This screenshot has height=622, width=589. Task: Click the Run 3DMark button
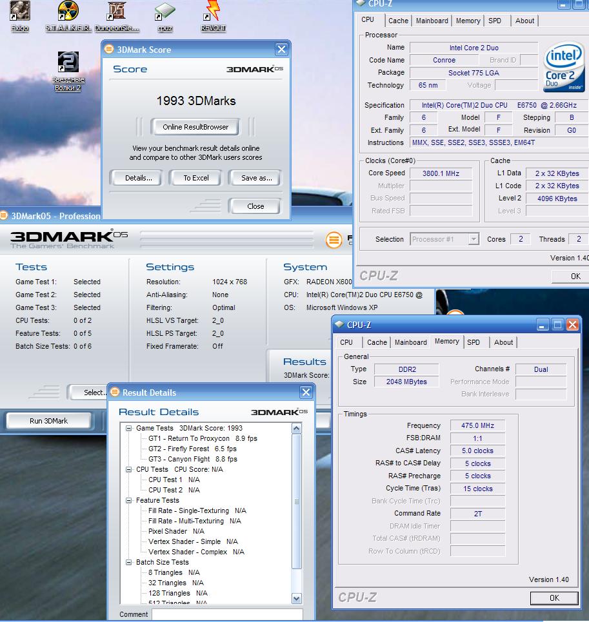tap(49, 421)
